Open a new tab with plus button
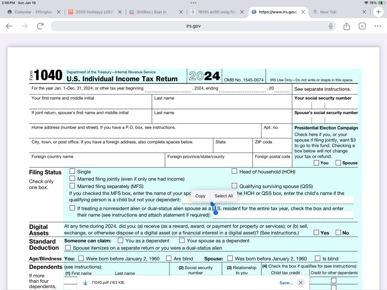The height and width of the screenshot is (290, 387). pyautogui.click(x=378, y=12)
